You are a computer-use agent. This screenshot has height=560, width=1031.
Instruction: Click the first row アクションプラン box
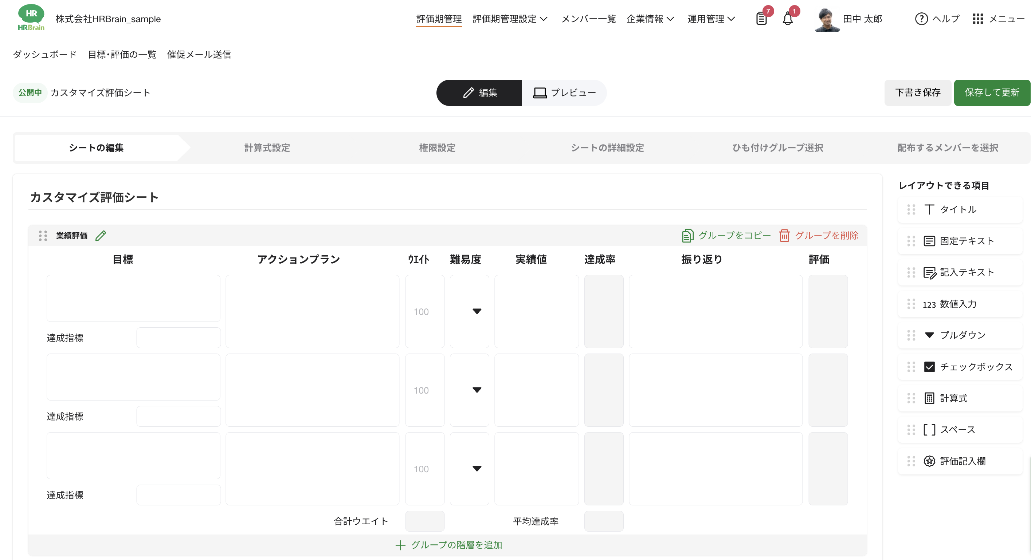coord(313,311)
